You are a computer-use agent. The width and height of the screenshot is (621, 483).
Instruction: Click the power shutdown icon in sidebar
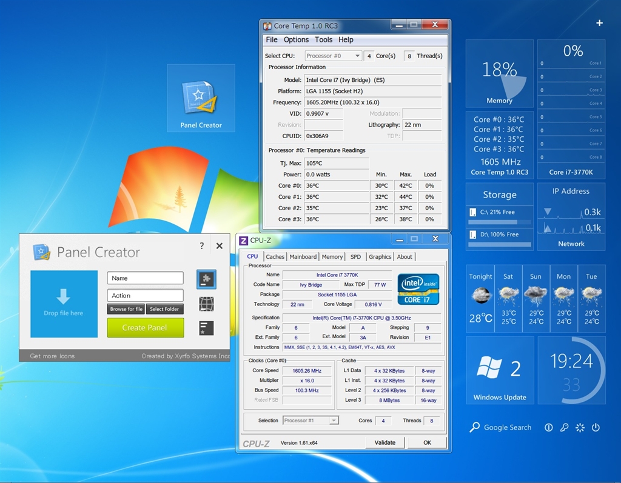coord(596,427)
